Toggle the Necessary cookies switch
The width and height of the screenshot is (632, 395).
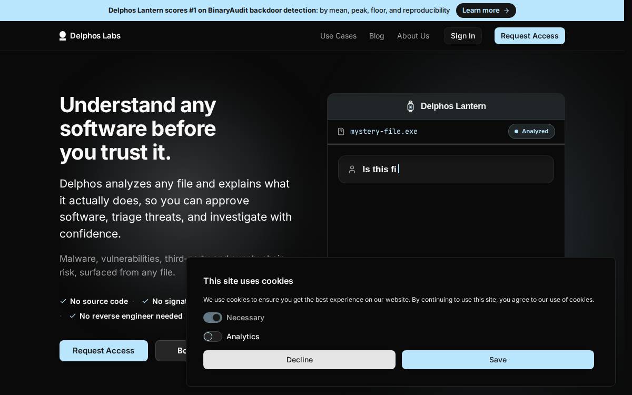pyautogui.click(x=213, y=318)
